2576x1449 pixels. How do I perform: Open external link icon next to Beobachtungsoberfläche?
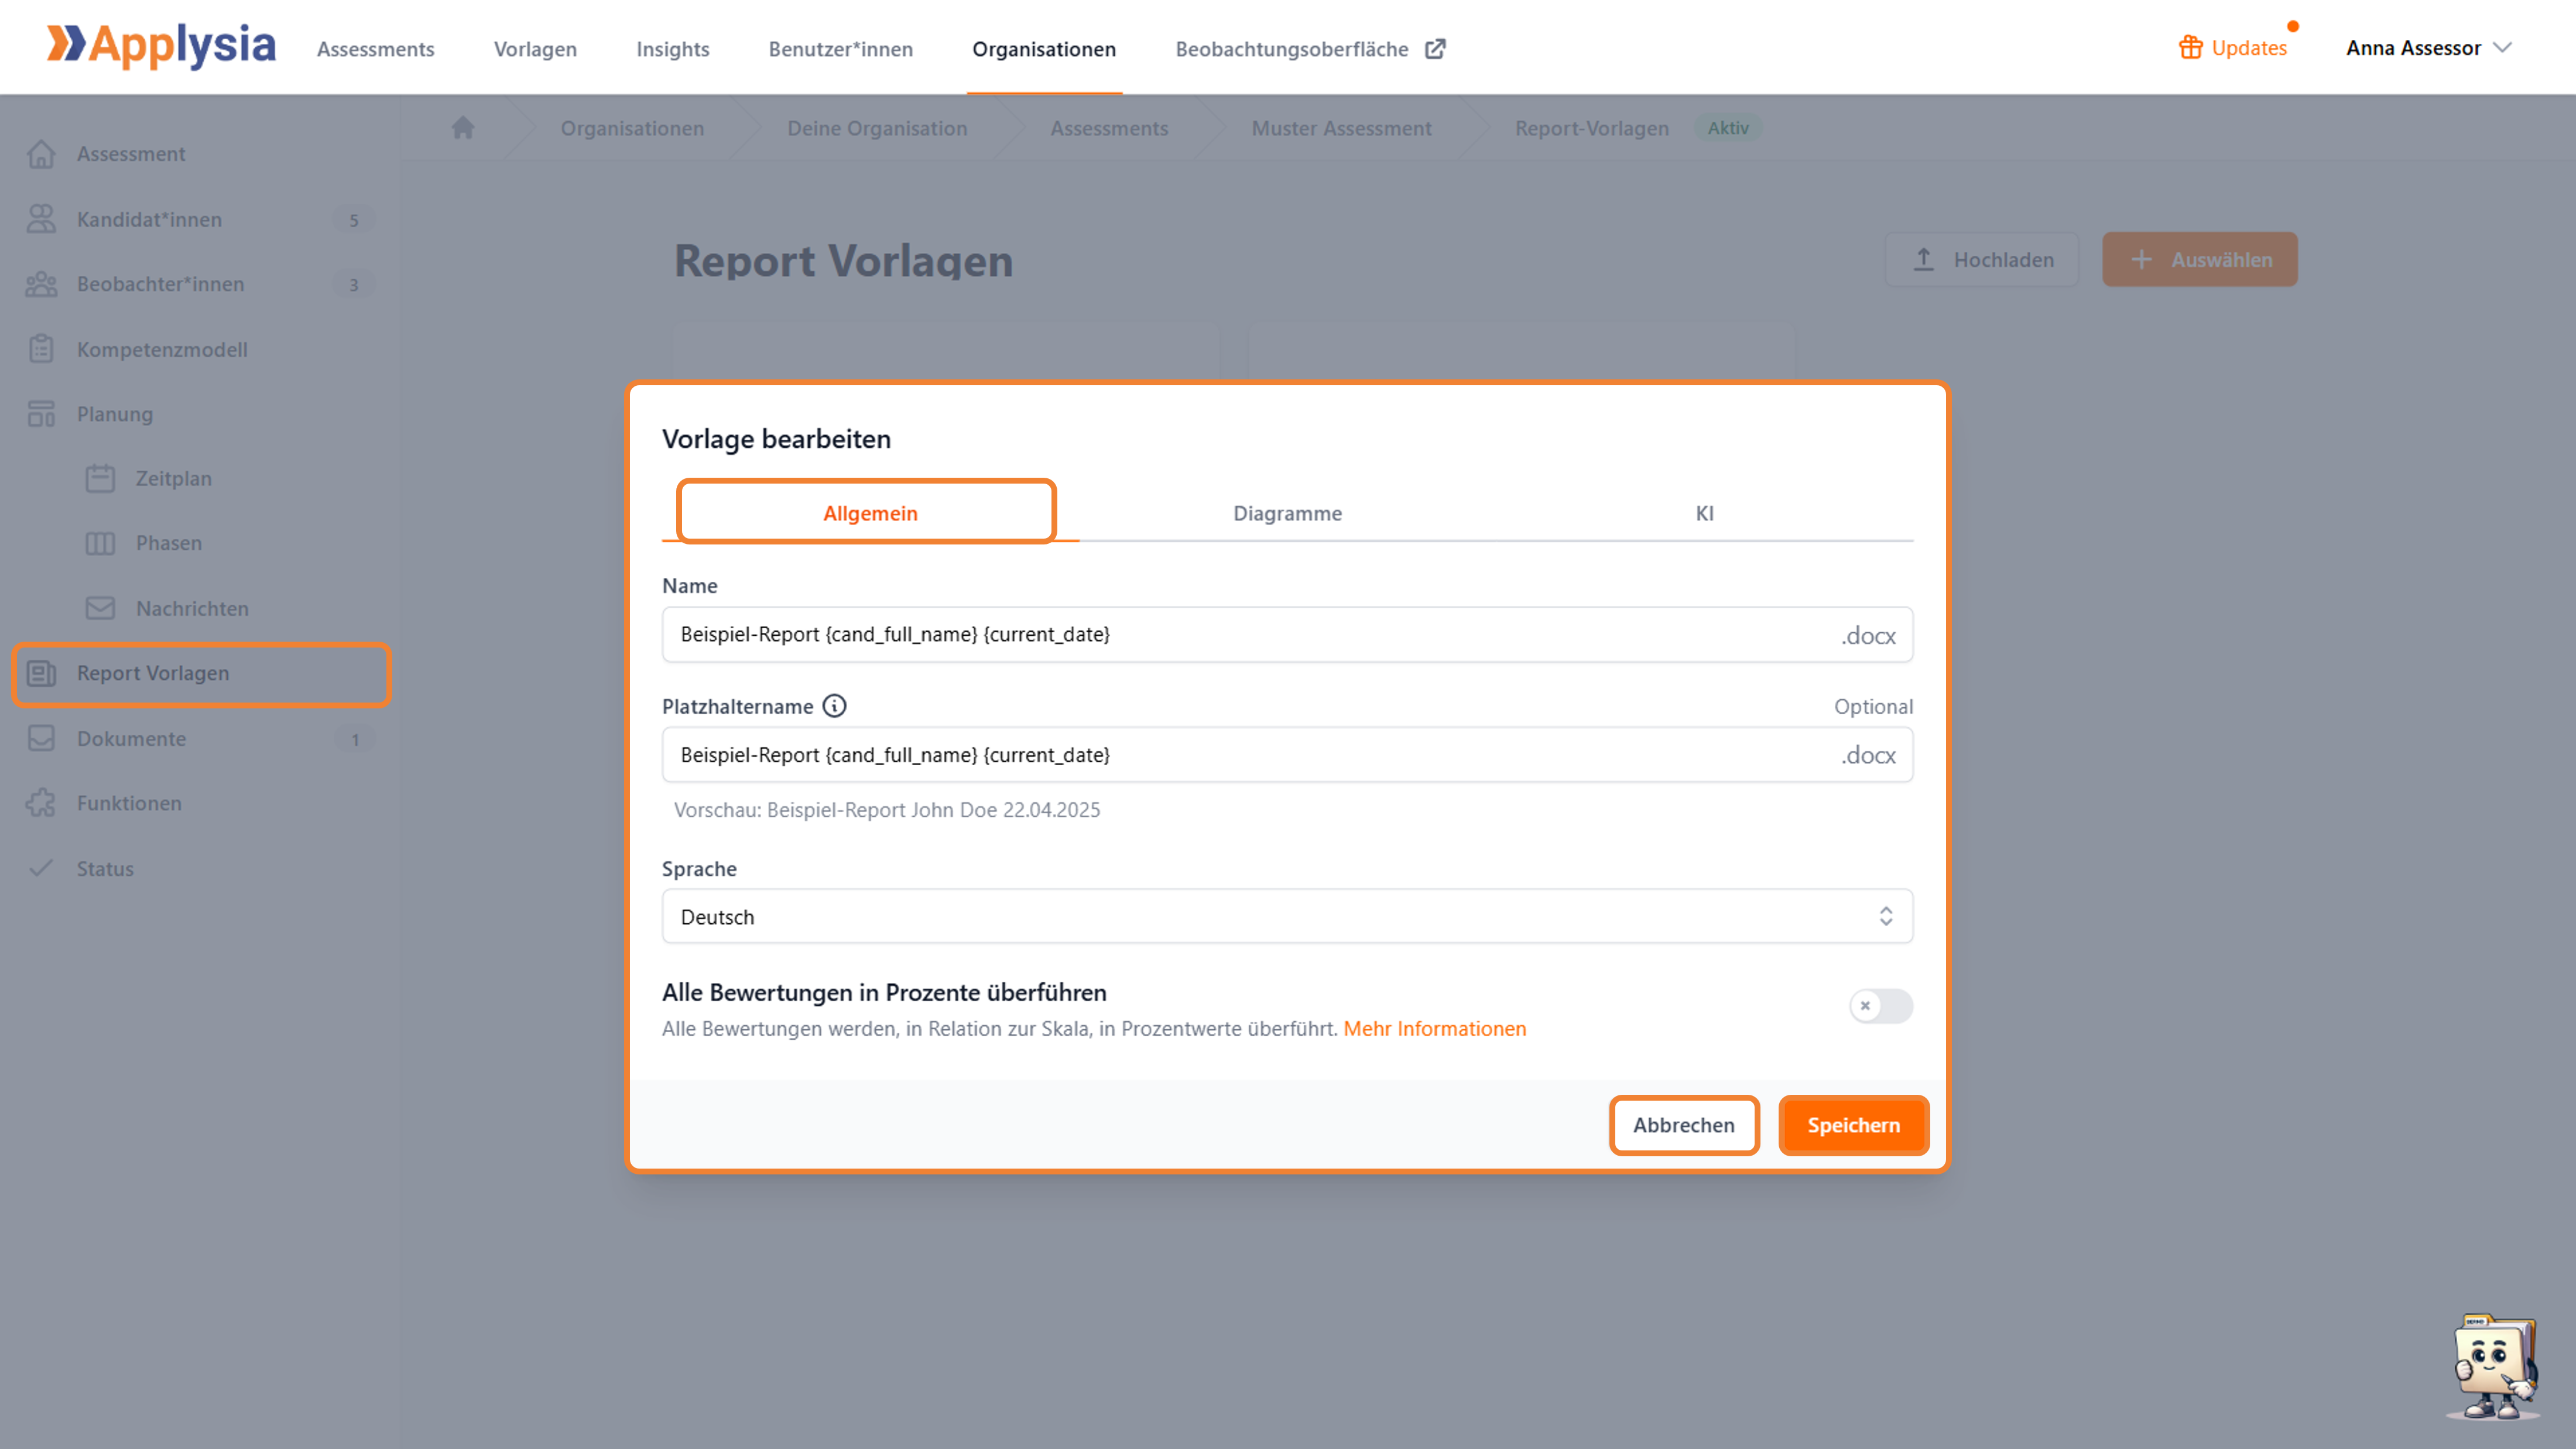[x=1435, y=48]
